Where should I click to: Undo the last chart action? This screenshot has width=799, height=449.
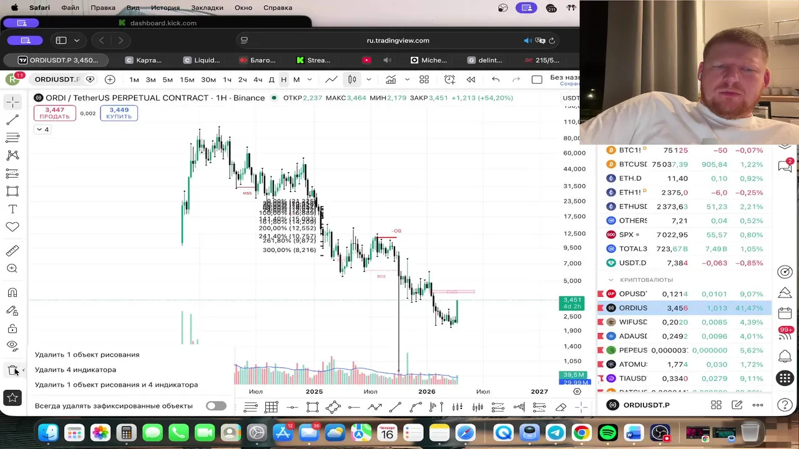point(496,79)
